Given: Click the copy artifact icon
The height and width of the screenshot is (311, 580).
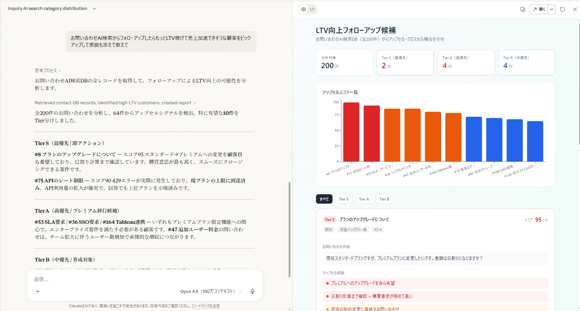Looking at the screenshot, I should [522, 9].
